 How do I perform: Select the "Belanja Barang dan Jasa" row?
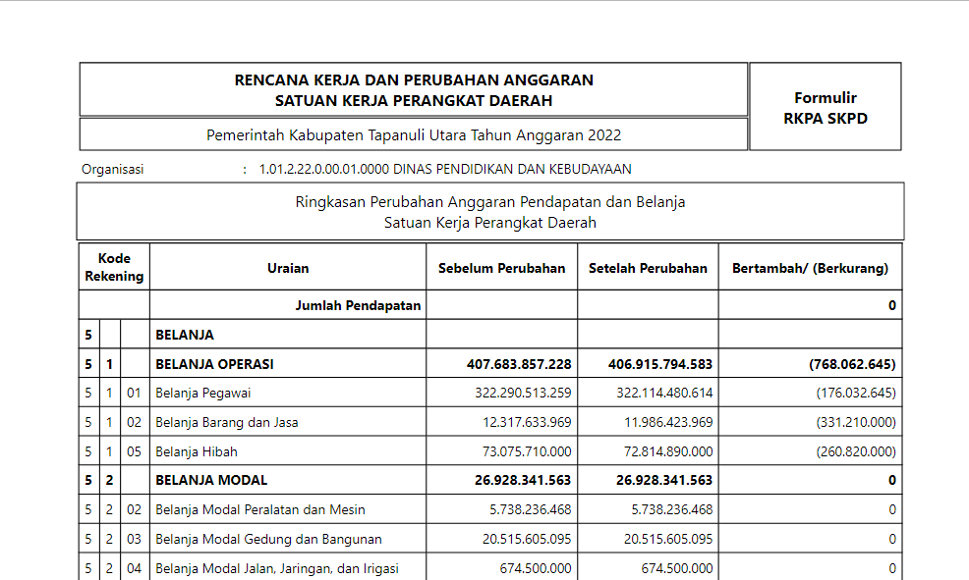227,422
